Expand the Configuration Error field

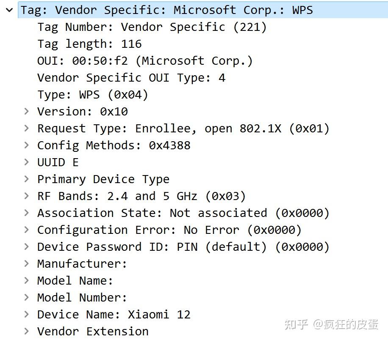click(27, 230)
